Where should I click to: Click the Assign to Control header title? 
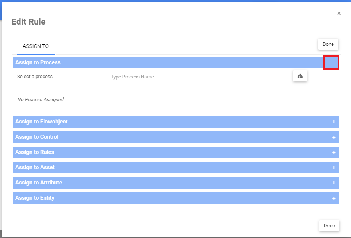click(x=37, y=137)
